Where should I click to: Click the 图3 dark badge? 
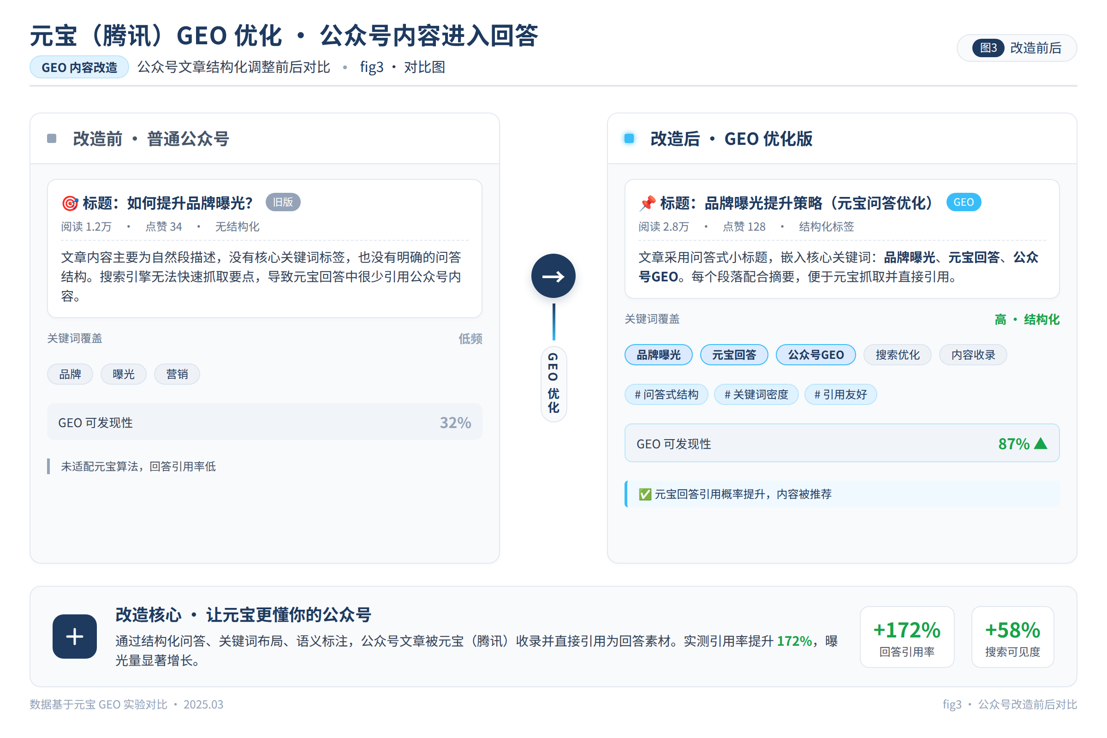click(x=988, y=48)
